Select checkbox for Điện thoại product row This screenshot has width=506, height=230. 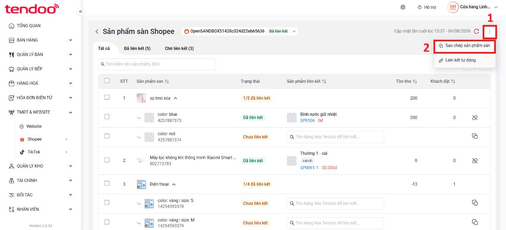click(107, 184)
